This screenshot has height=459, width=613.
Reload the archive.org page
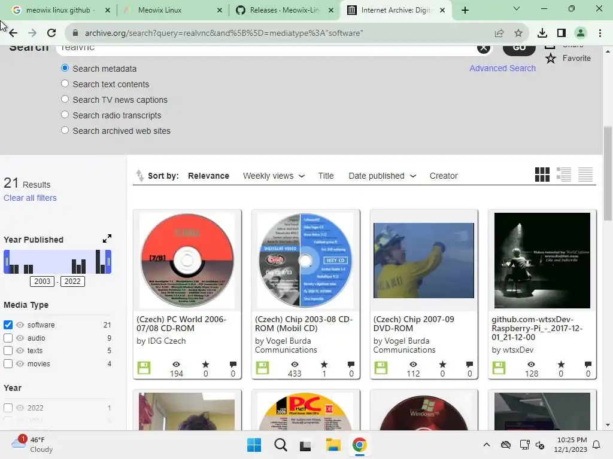[51, 33]
